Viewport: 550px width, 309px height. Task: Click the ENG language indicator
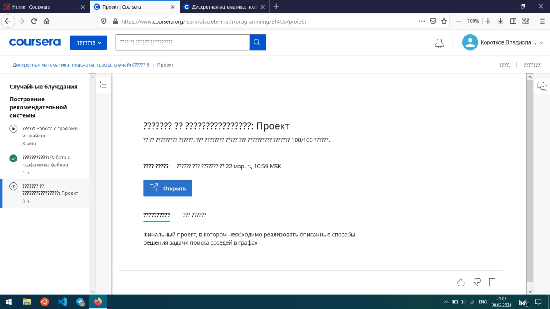coord(483,302)
